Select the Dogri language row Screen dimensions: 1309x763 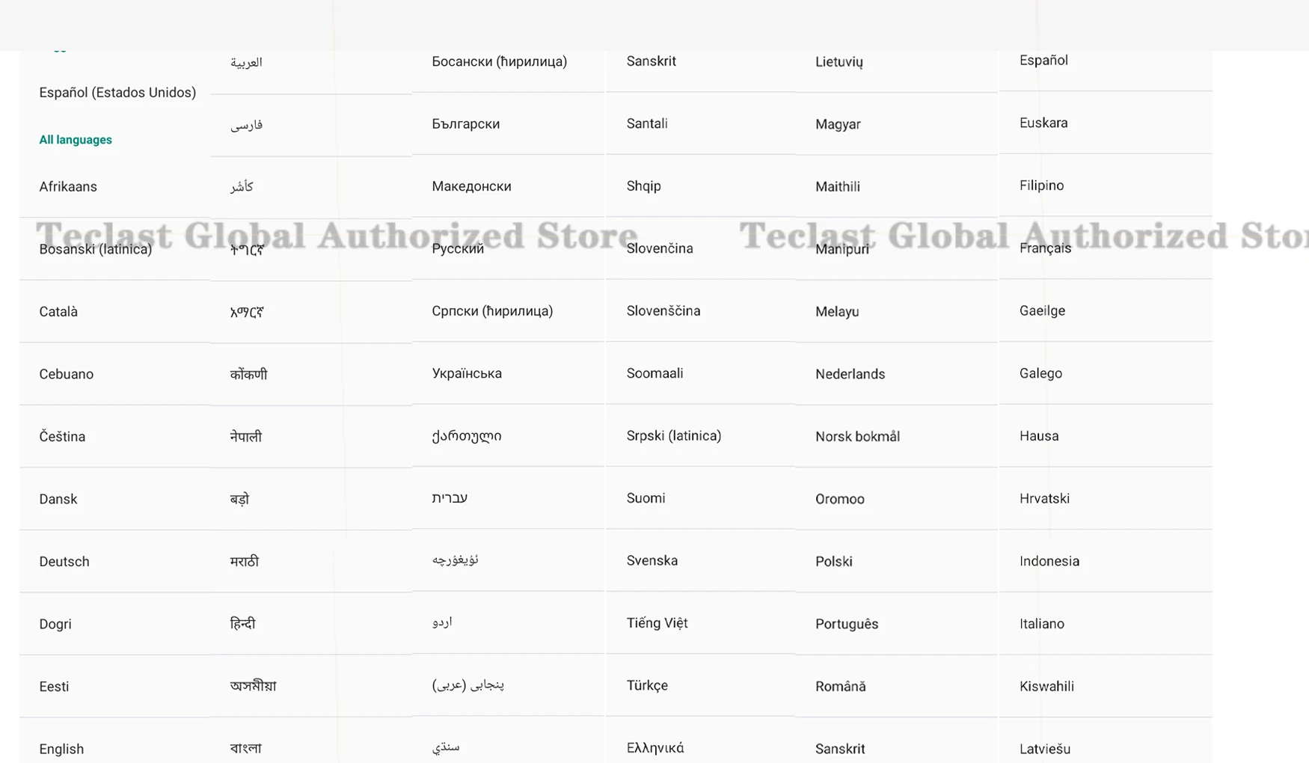point(55,624)
